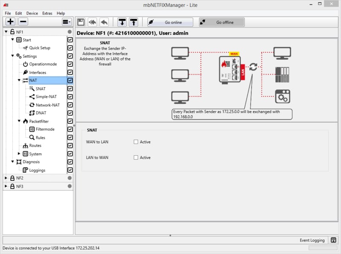Expand the NF2 device node
341x254 pixels.
pos(6,178)
